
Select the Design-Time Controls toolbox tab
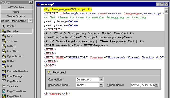pos(14,21)
